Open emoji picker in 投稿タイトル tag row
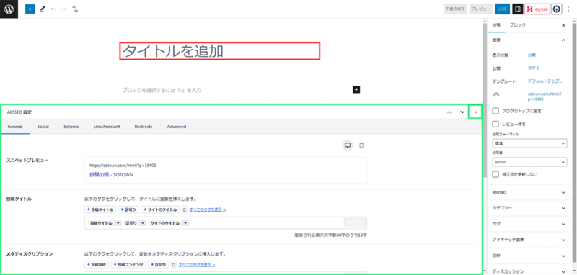 (x=185, y=209)
